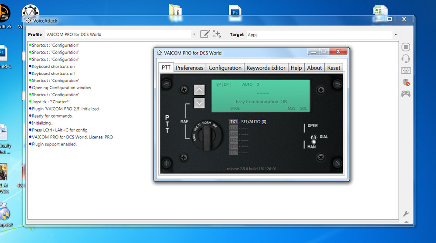The width and height of the screenshot is (436, 243).
Task: Open the Reset tab
Action: [x=334, y=68]
